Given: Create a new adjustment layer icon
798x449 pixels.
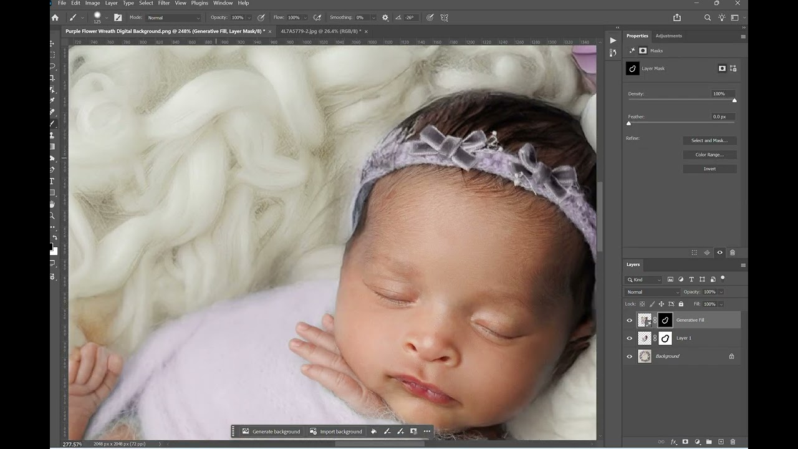Looking at the screenshot, I should coord(697,442).
